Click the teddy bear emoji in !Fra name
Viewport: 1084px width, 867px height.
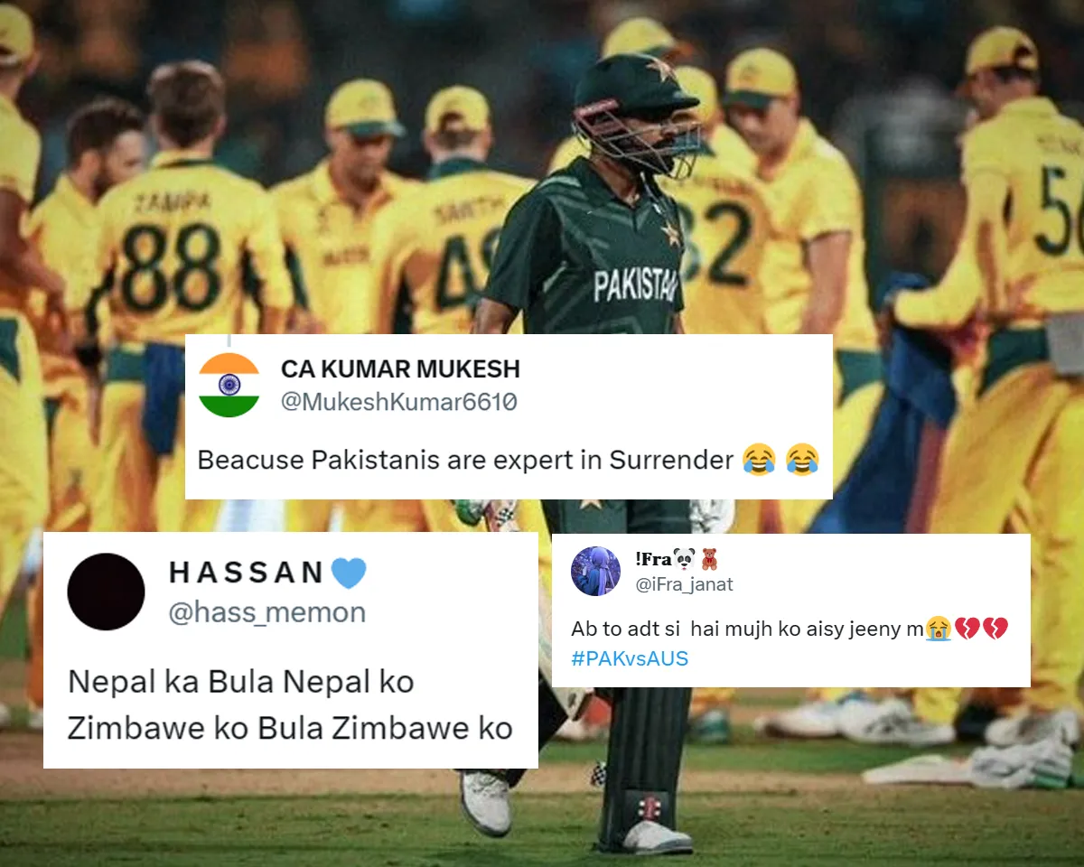709,559
